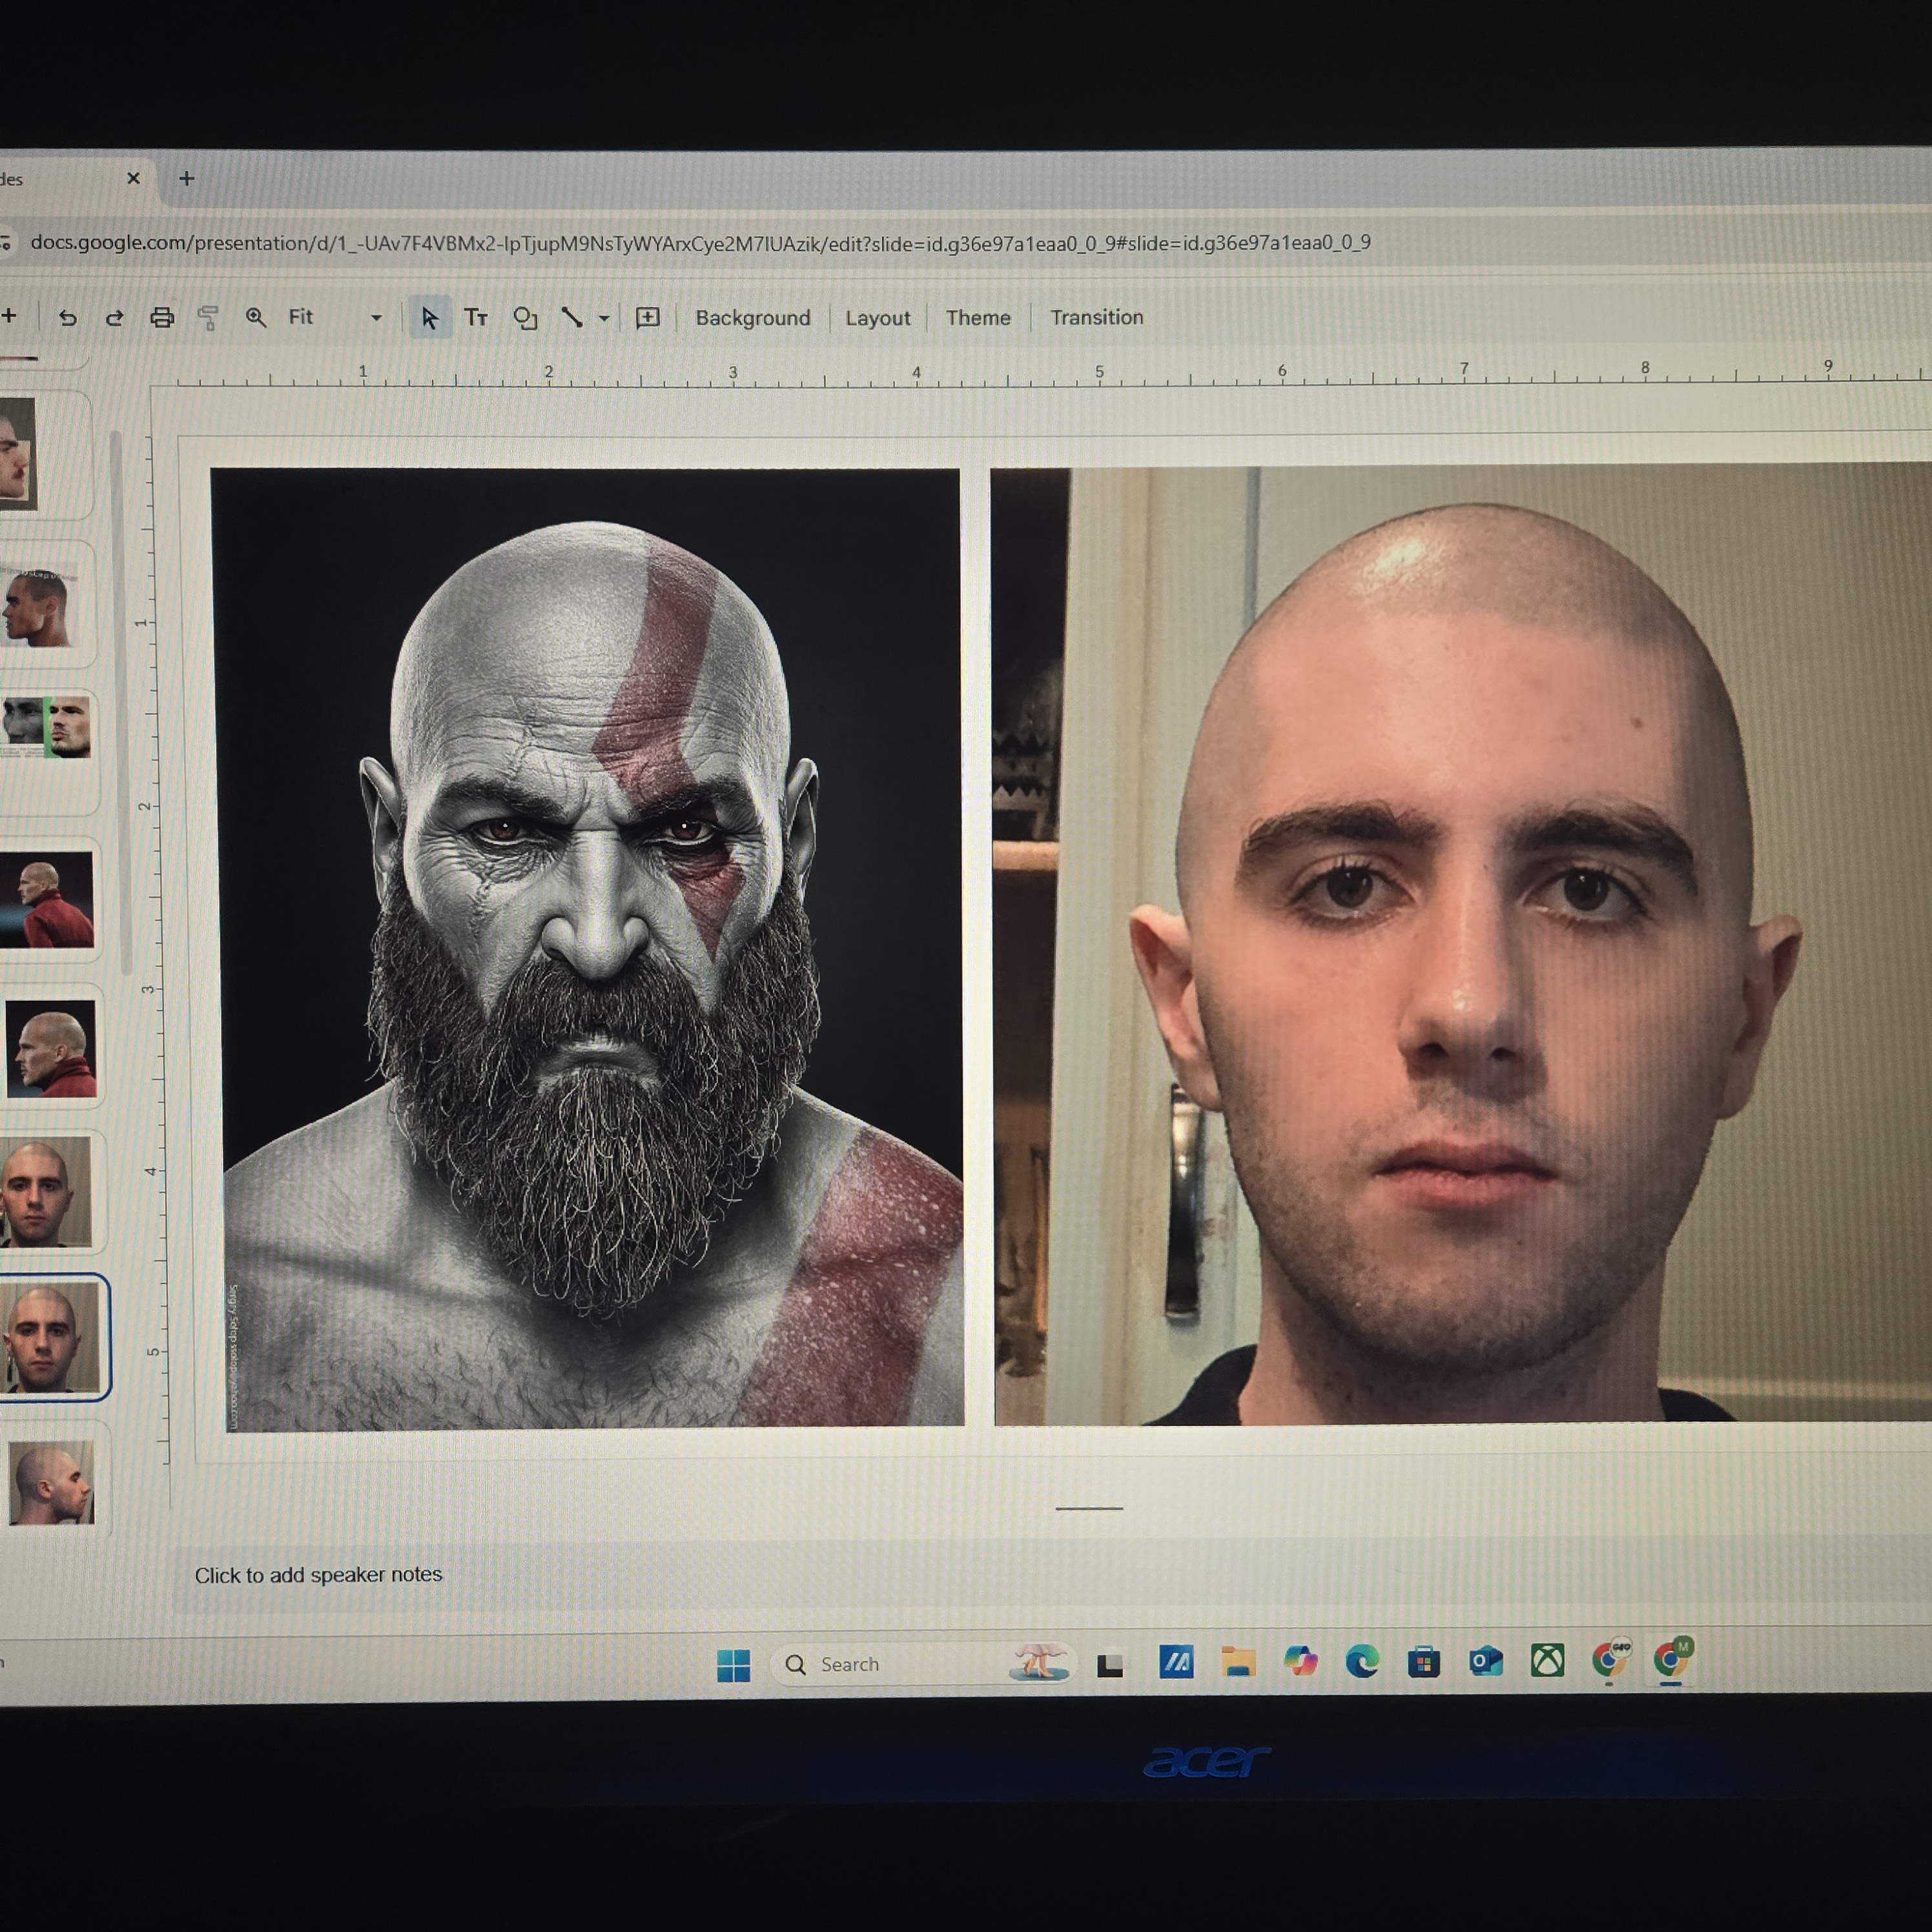Open the front-face thumbnail above the highlighted slide
Screen dimensions: 1932x1932
tap(46, 1192)
